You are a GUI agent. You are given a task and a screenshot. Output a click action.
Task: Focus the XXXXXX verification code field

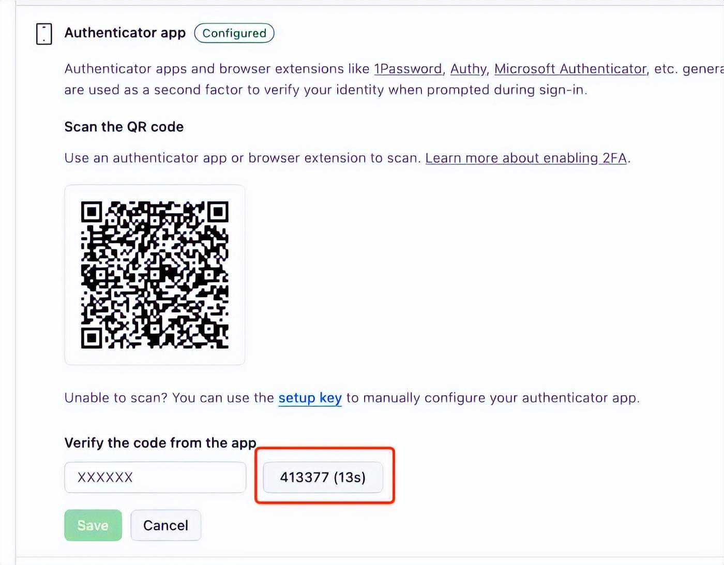(155, 477)
